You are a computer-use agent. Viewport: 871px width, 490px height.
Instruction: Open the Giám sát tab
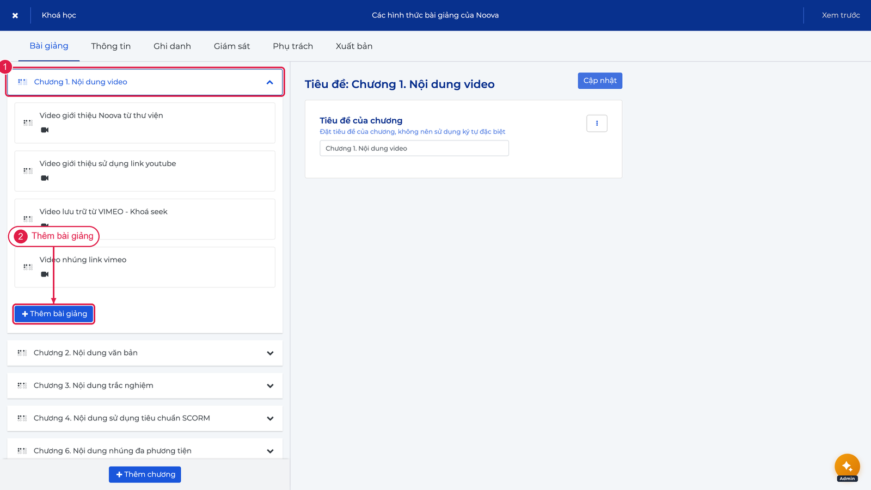click(x=232, y=46)
